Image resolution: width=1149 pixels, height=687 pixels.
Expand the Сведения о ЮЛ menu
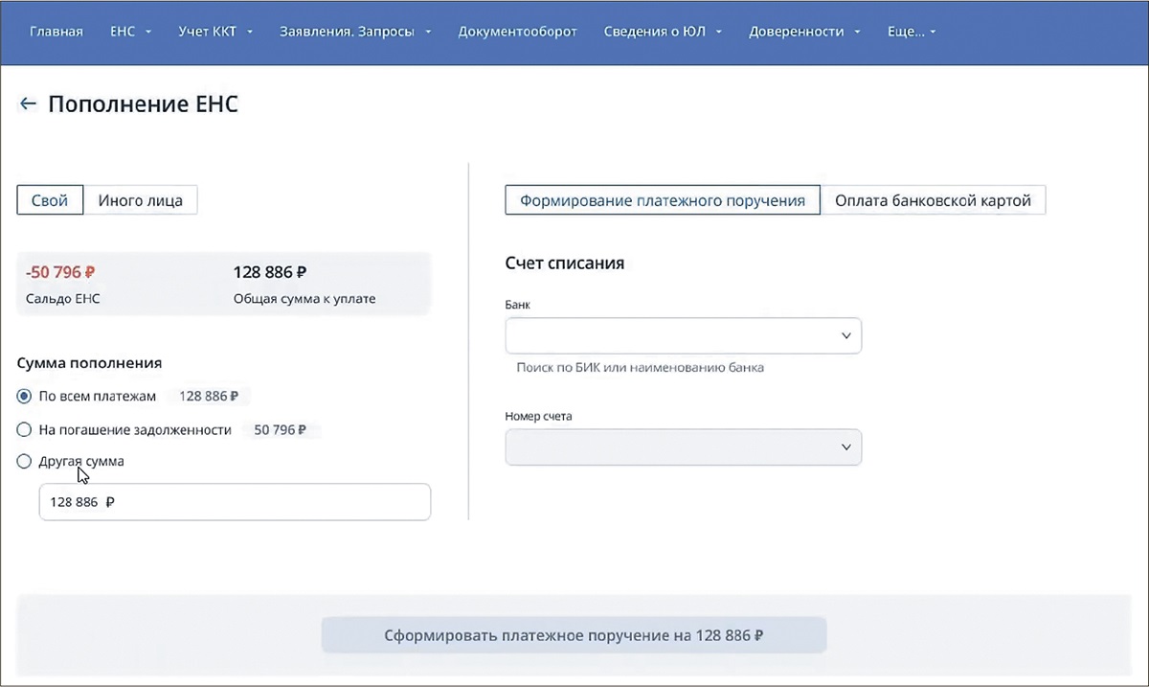tap(662, 32)
